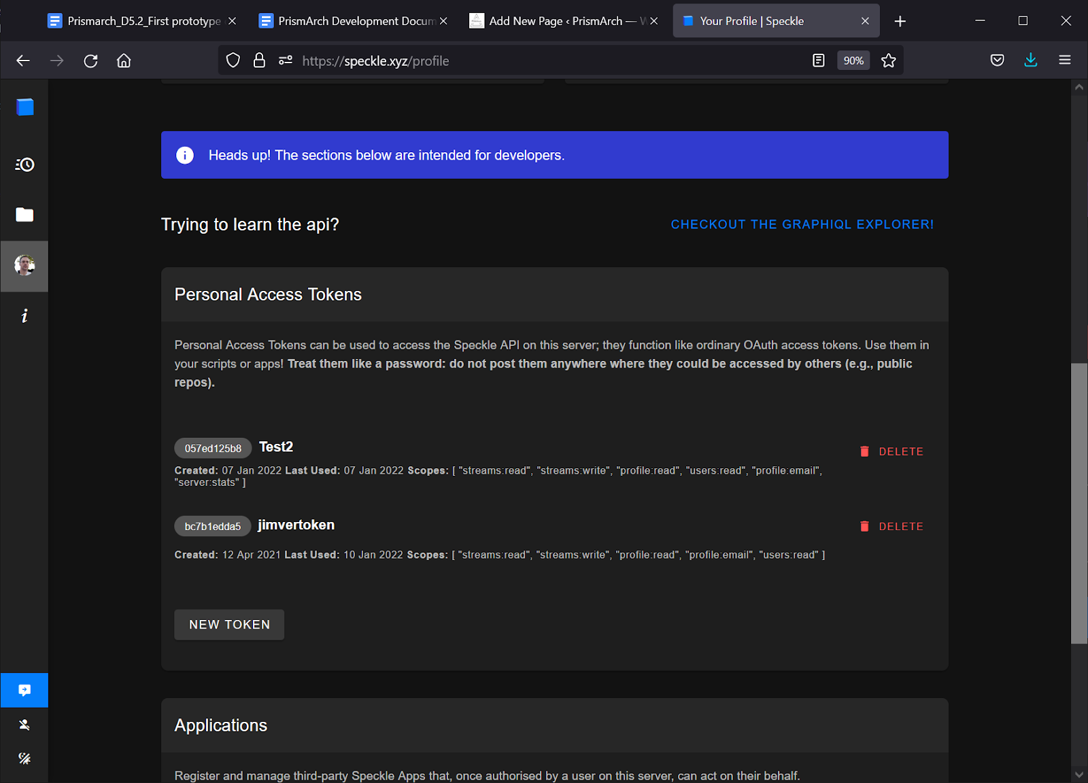Click the jimvertoken token name
The height and width of the screenshot is (783, 1088).
click(296, 525)
